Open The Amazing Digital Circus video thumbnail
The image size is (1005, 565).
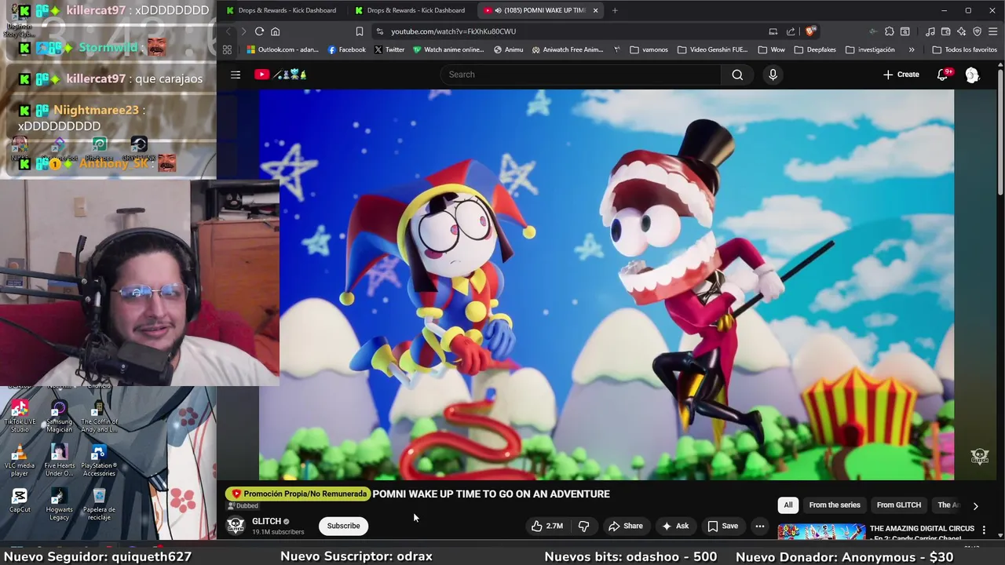[821, 532]
